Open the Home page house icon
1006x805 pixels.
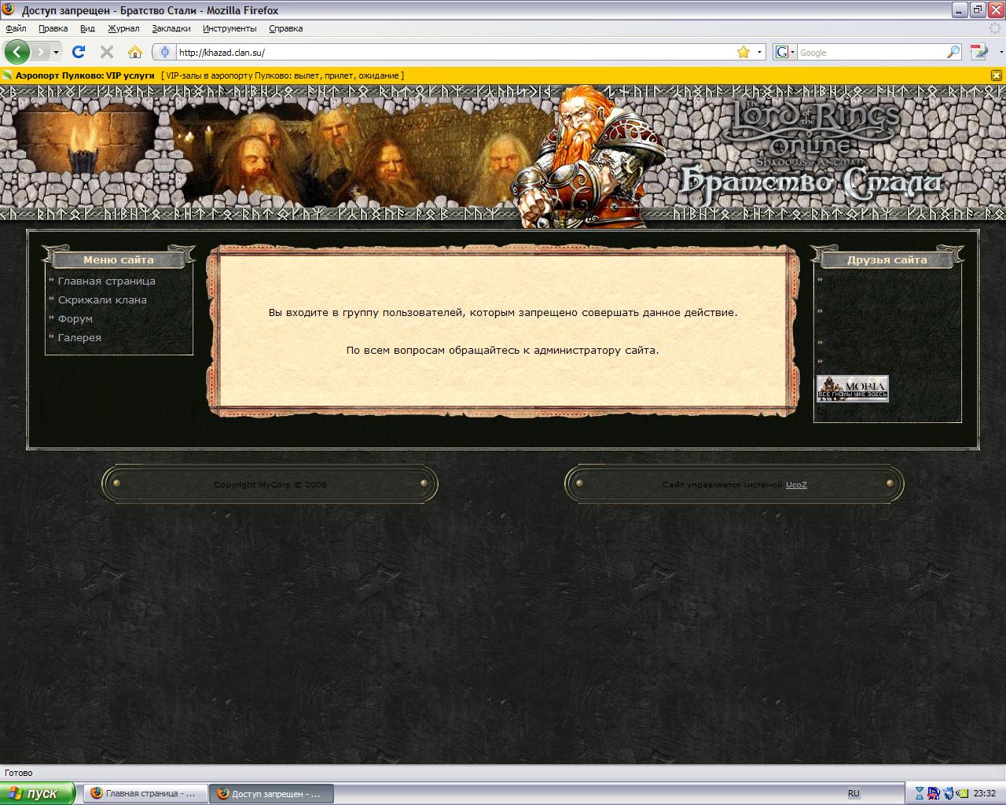(x=135, y=52)
